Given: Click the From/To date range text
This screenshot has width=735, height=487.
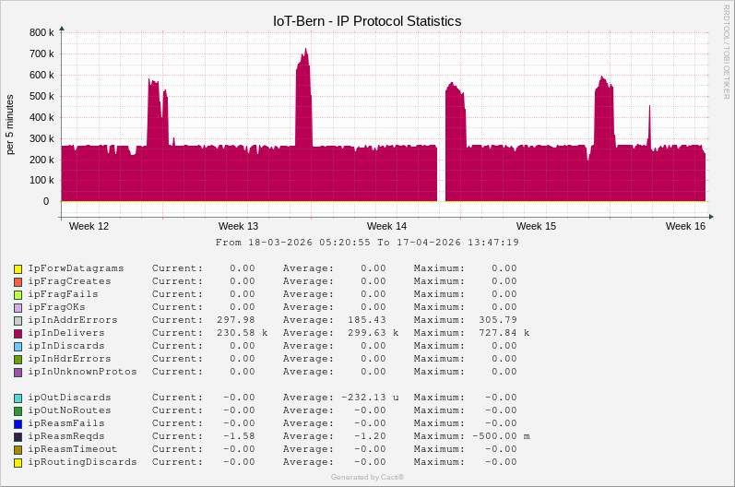Looking at the screenshot, I should [x=367, y=243].
